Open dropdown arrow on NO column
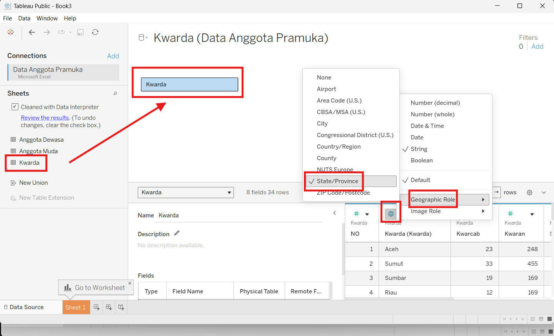Image resolution: width=554 pixels, height=336 pixels. click(x=367, y=214)
